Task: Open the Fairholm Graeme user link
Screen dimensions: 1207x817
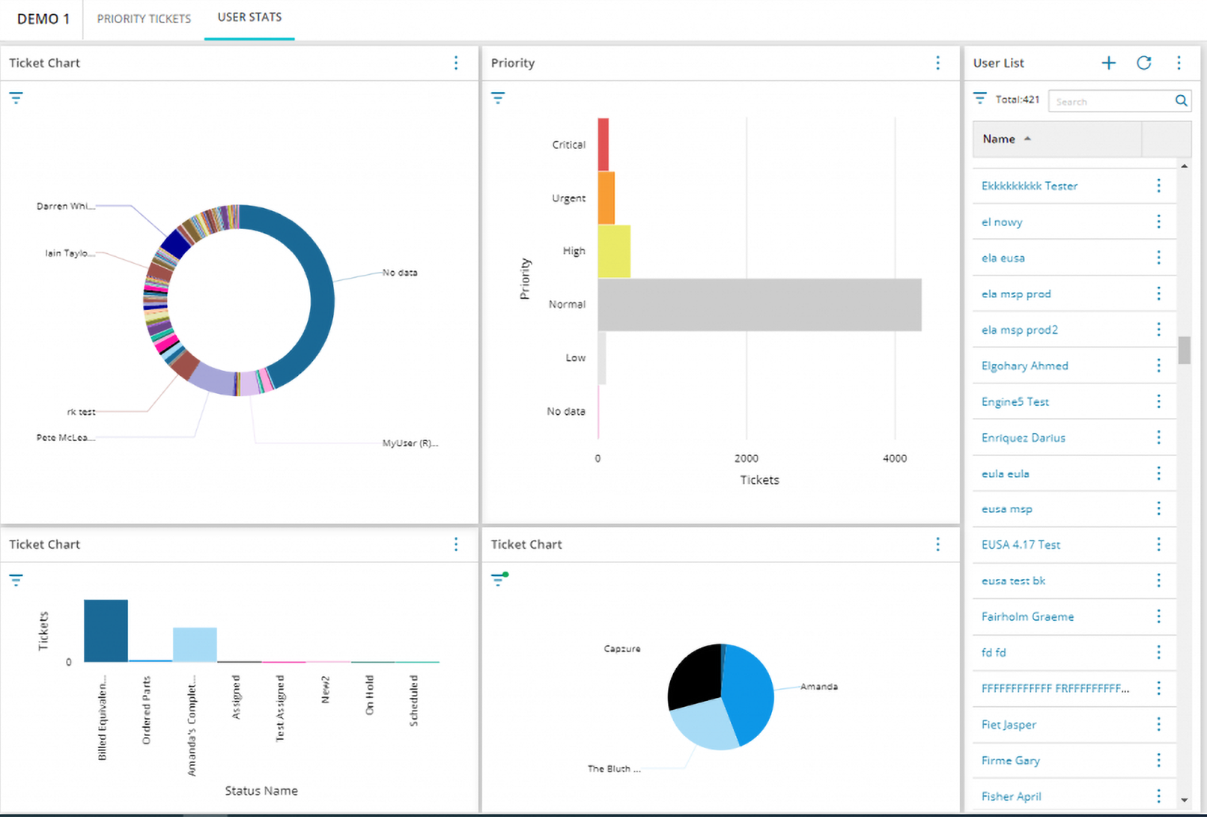Action: point(1027,616)
